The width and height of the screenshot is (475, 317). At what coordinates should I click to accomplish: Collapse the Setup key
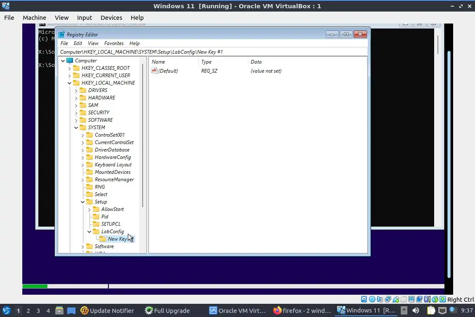click(x=83, y=202)
